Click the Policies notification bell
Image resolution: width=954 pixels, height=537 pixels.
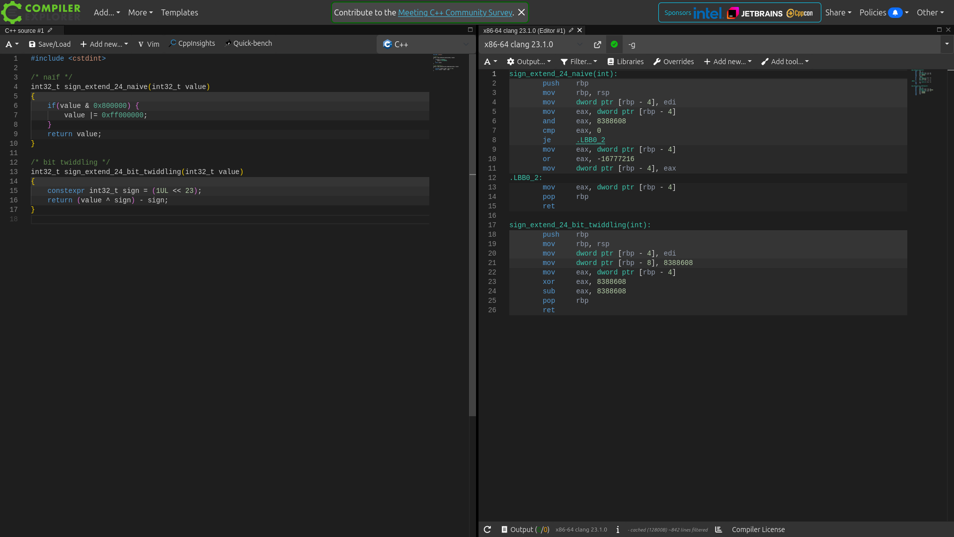coord(895,12)
